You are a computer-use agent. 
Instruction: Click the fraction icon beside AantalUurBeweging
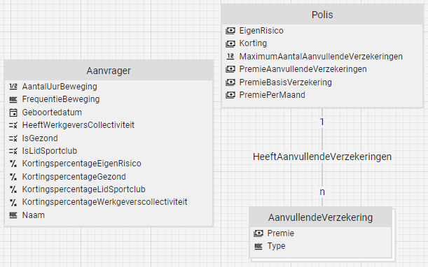pos(13,87)
